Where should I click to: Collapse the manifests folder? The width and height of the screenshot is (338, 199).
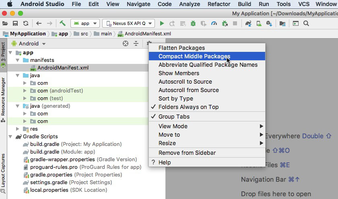coord(18,60)
